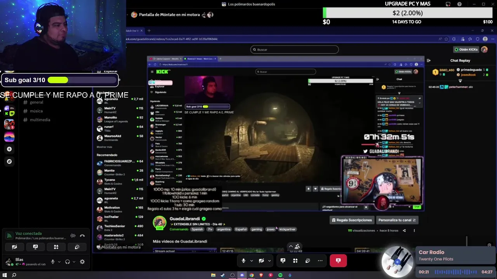This screenshot has width=497, height=279.
Task: Open Steam from the taskbar
Action: click(222, 275)
